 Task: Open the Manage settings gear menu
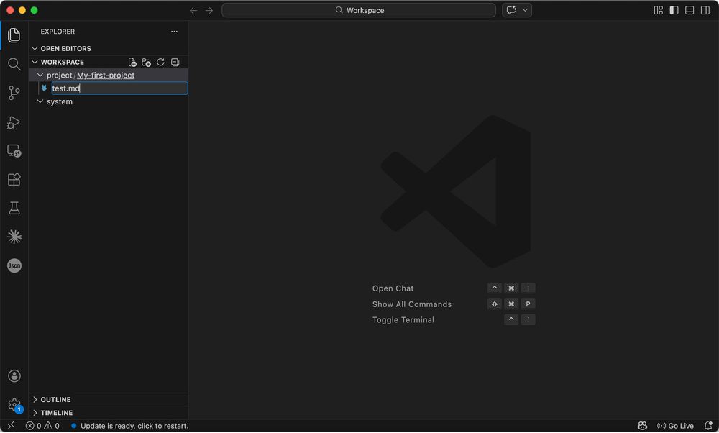pos(14,405)
